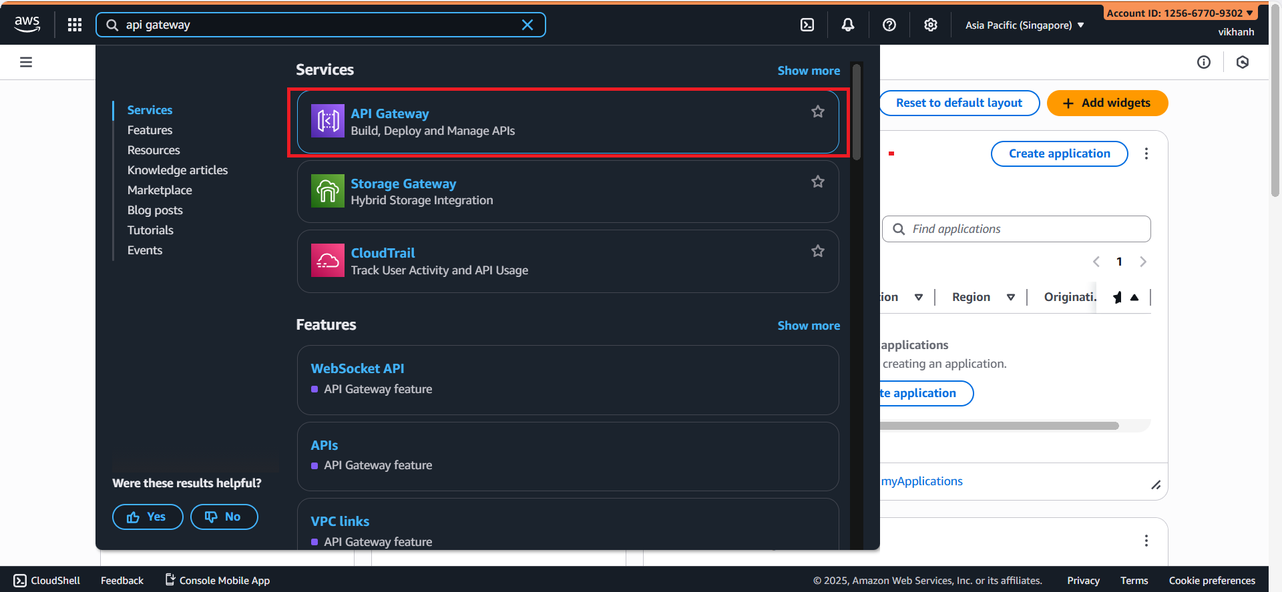Open the notifications bell
Viewport: 1282px width, 592px height.
(848, 25)
